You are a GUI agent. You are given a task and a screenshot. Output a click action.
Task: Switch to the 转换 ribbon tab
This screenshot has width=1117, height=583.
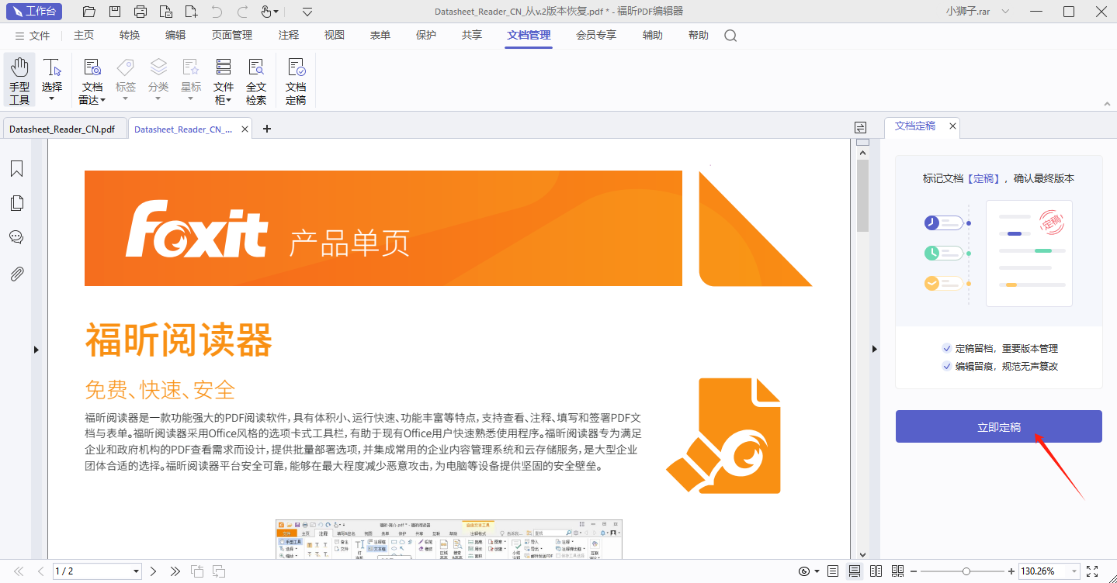pos(130,36)
